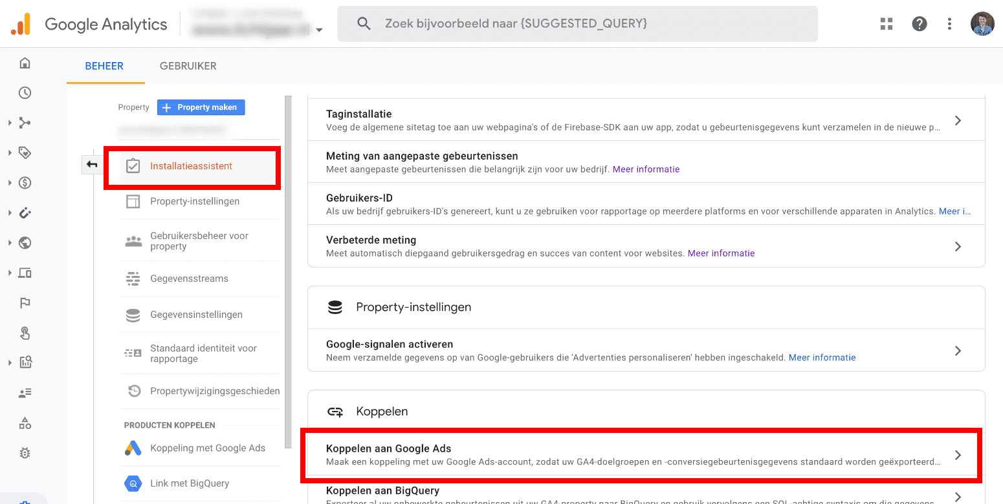Image resolution: width=1003 pixels, height=504 pixels.
Task: Open the price tag icon in sidebar
Action: click(x=25, y=153)
